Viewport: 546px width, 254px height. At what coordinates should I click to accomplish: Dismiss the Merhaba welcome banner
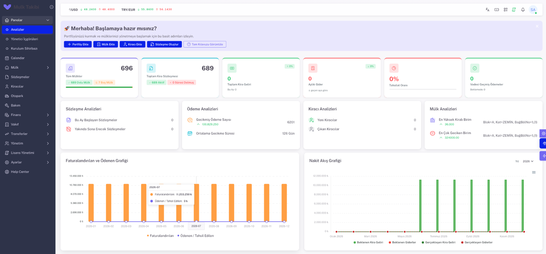[537, 26]
